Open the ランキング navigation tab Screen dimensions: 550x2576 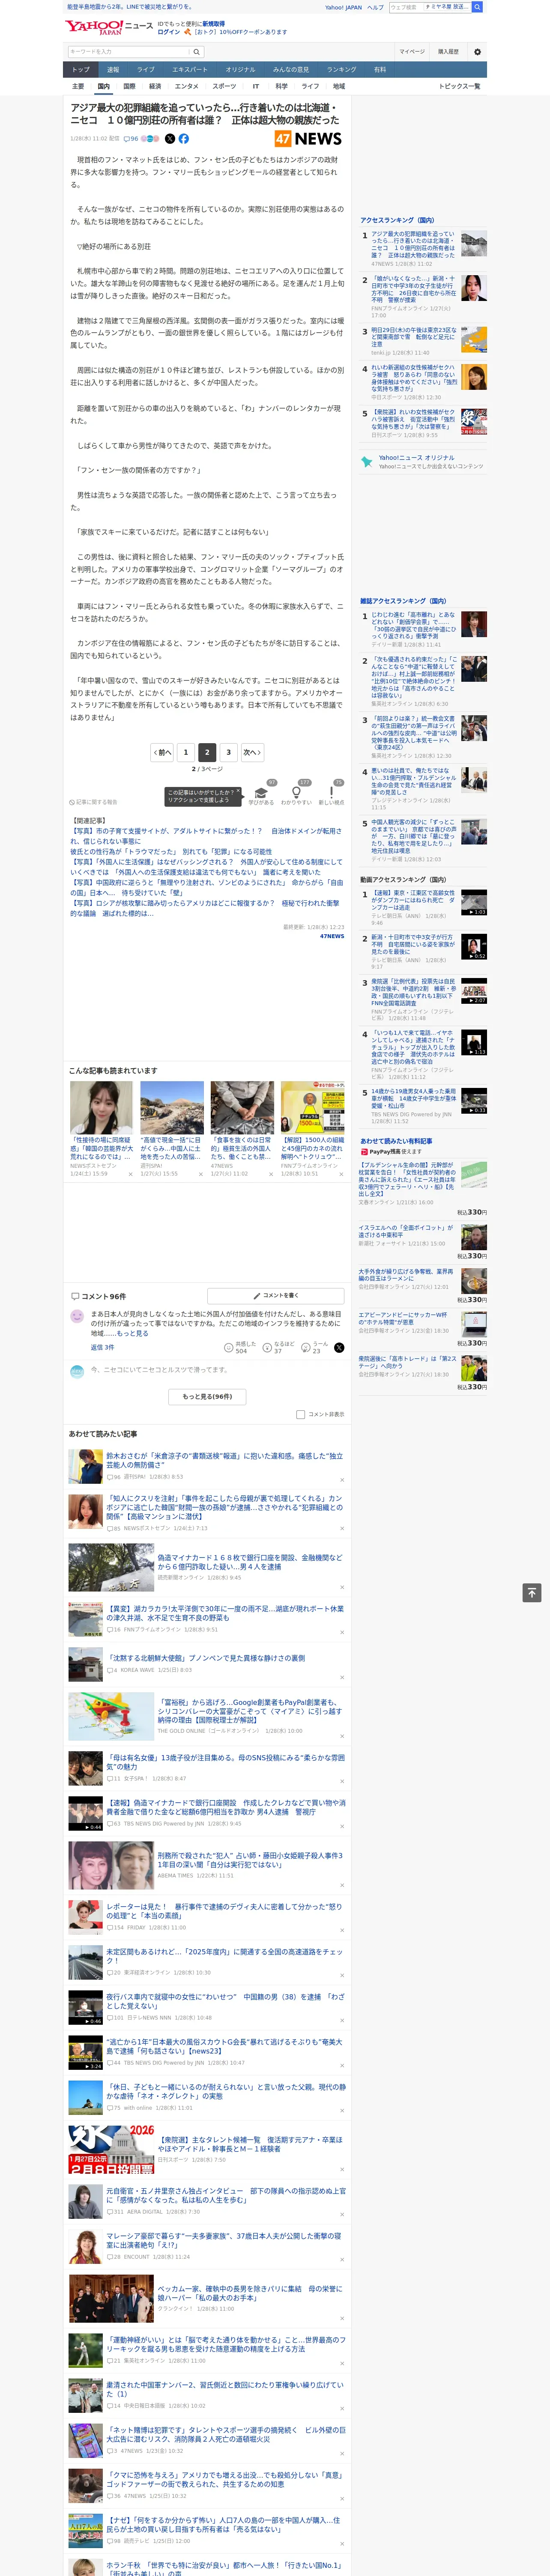pos(341,70)
